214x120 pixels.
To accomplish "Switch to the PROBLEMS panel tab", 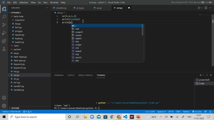I will tap(59, 75).
